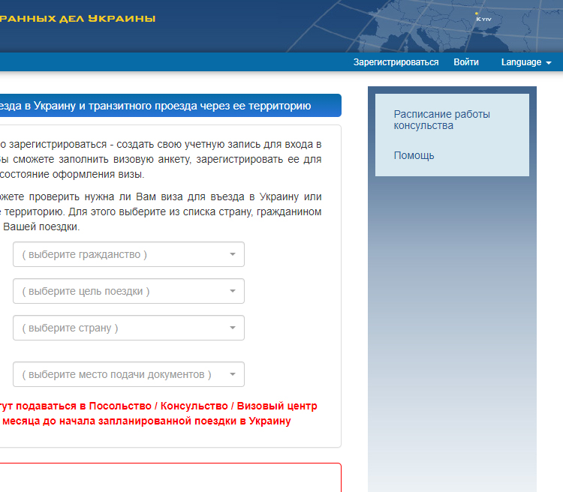
Task: Click the arrow icon in trip purpose selector
Action: coord(233,291)
